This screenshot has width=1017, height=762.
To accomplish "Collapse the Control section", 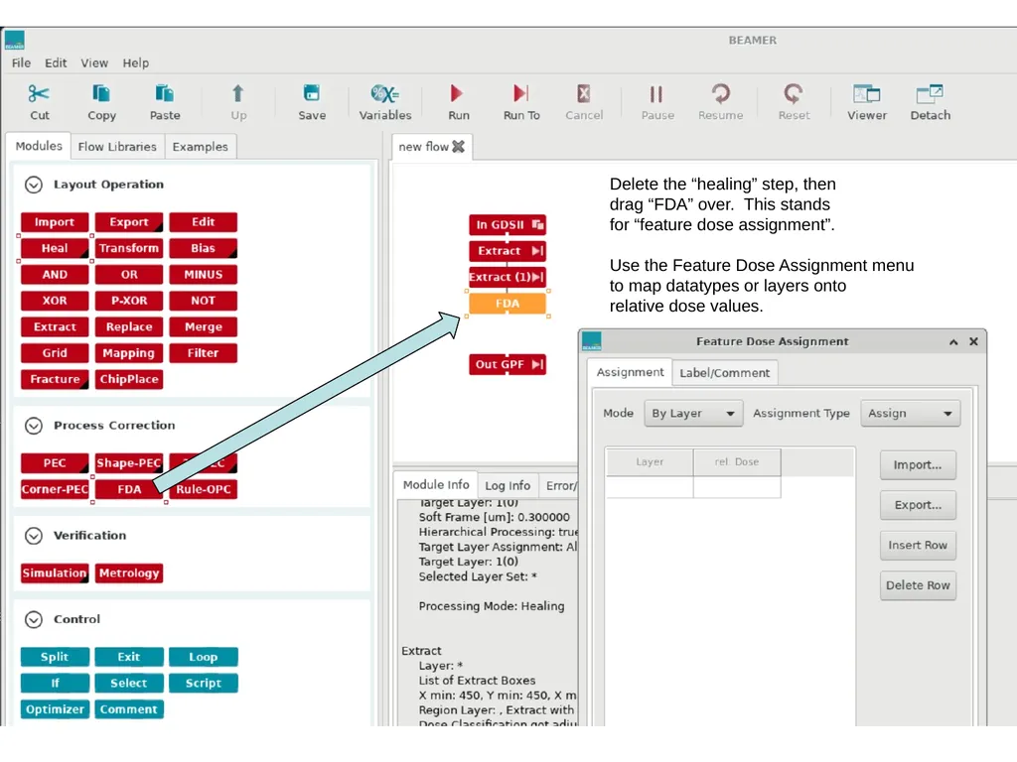I will coord(34,619).
